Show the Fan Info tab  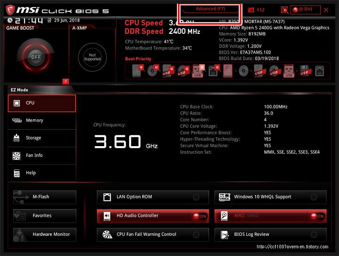coord(42,156)
